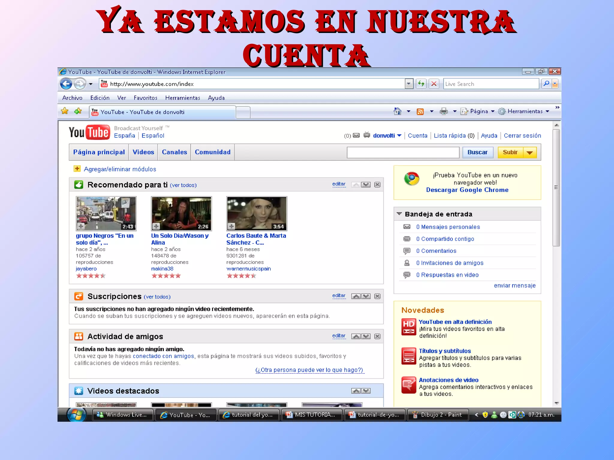Click the Live Search magnifier icon
The height and width of the screenshot is (460, 614).
tap(546, 84)
